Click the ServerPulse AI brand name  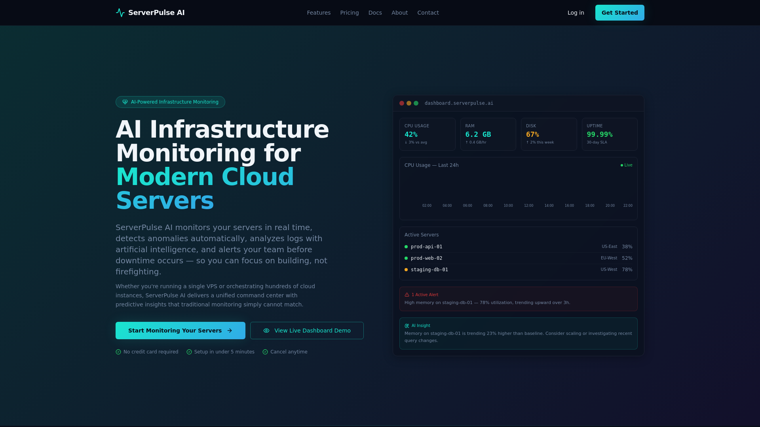tap(156, 13)
